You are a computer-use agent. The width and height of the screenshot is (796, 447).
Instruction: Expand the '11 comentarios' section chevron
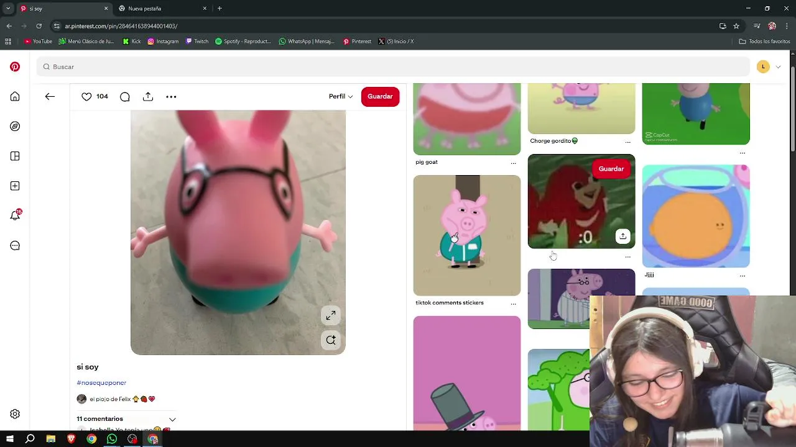click(x=172, y=419)
